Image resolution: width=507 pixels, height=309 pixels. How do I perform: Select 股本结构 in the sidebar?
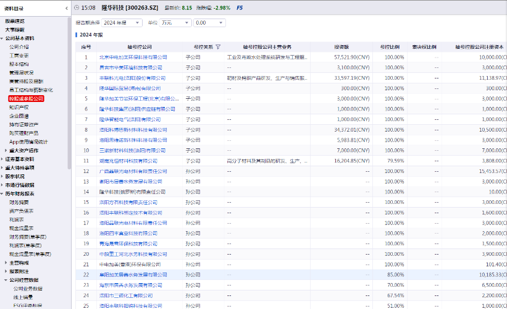point(19,64)
